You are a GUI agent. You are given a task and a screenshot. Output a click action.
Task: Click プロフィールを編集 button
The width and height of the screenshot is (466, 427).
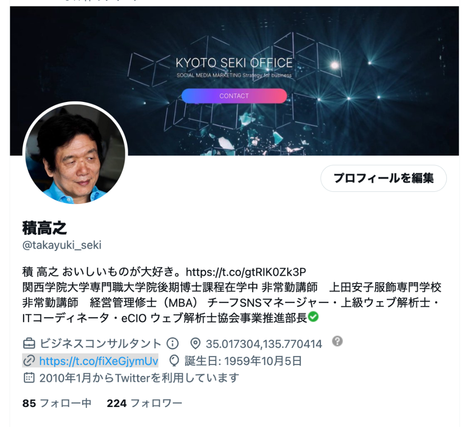[x=384, y=178]
